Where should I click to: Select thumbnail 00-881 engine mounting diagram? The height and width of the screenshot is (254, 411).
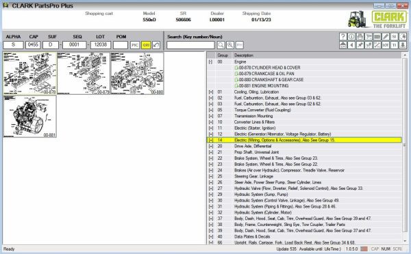[x=30, y=116]
